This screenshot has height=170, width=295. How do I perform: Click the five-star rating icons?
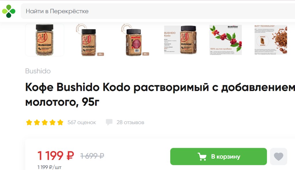pos(45,122)
